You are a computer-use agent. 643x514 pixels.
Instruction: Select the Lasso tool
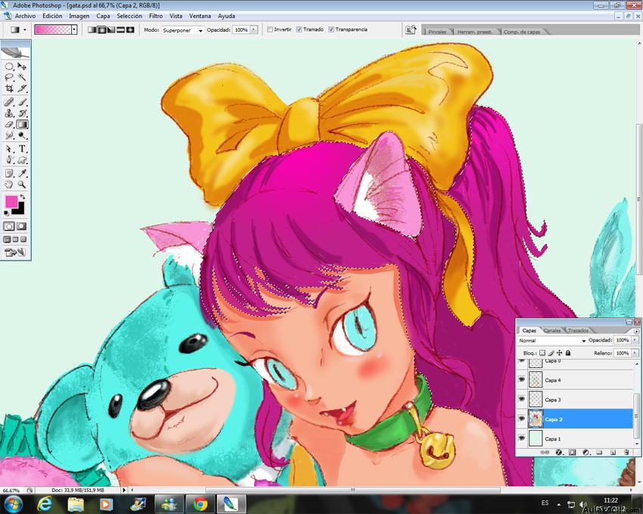coord(9,77)
